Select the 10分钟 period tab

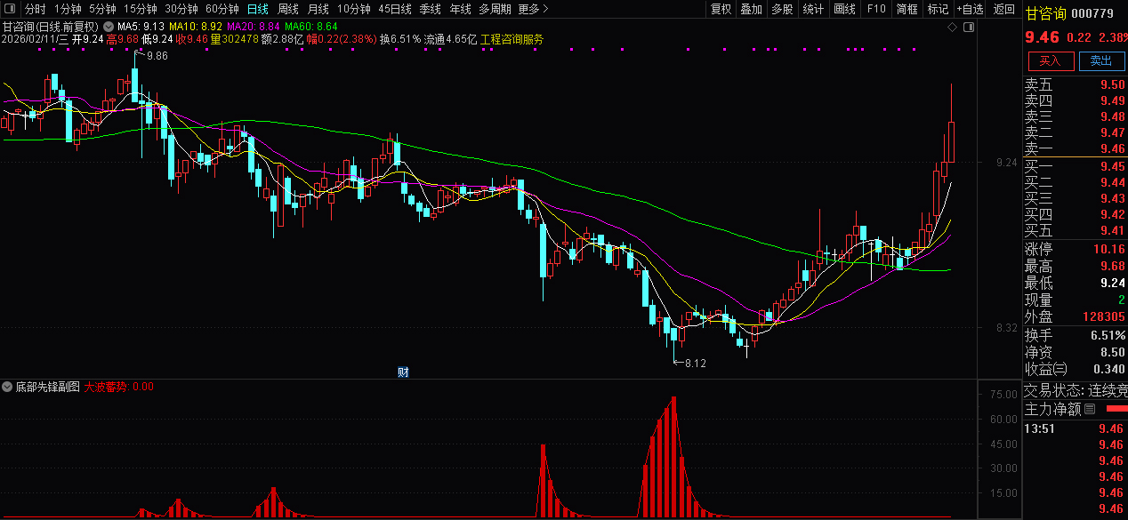354,9
